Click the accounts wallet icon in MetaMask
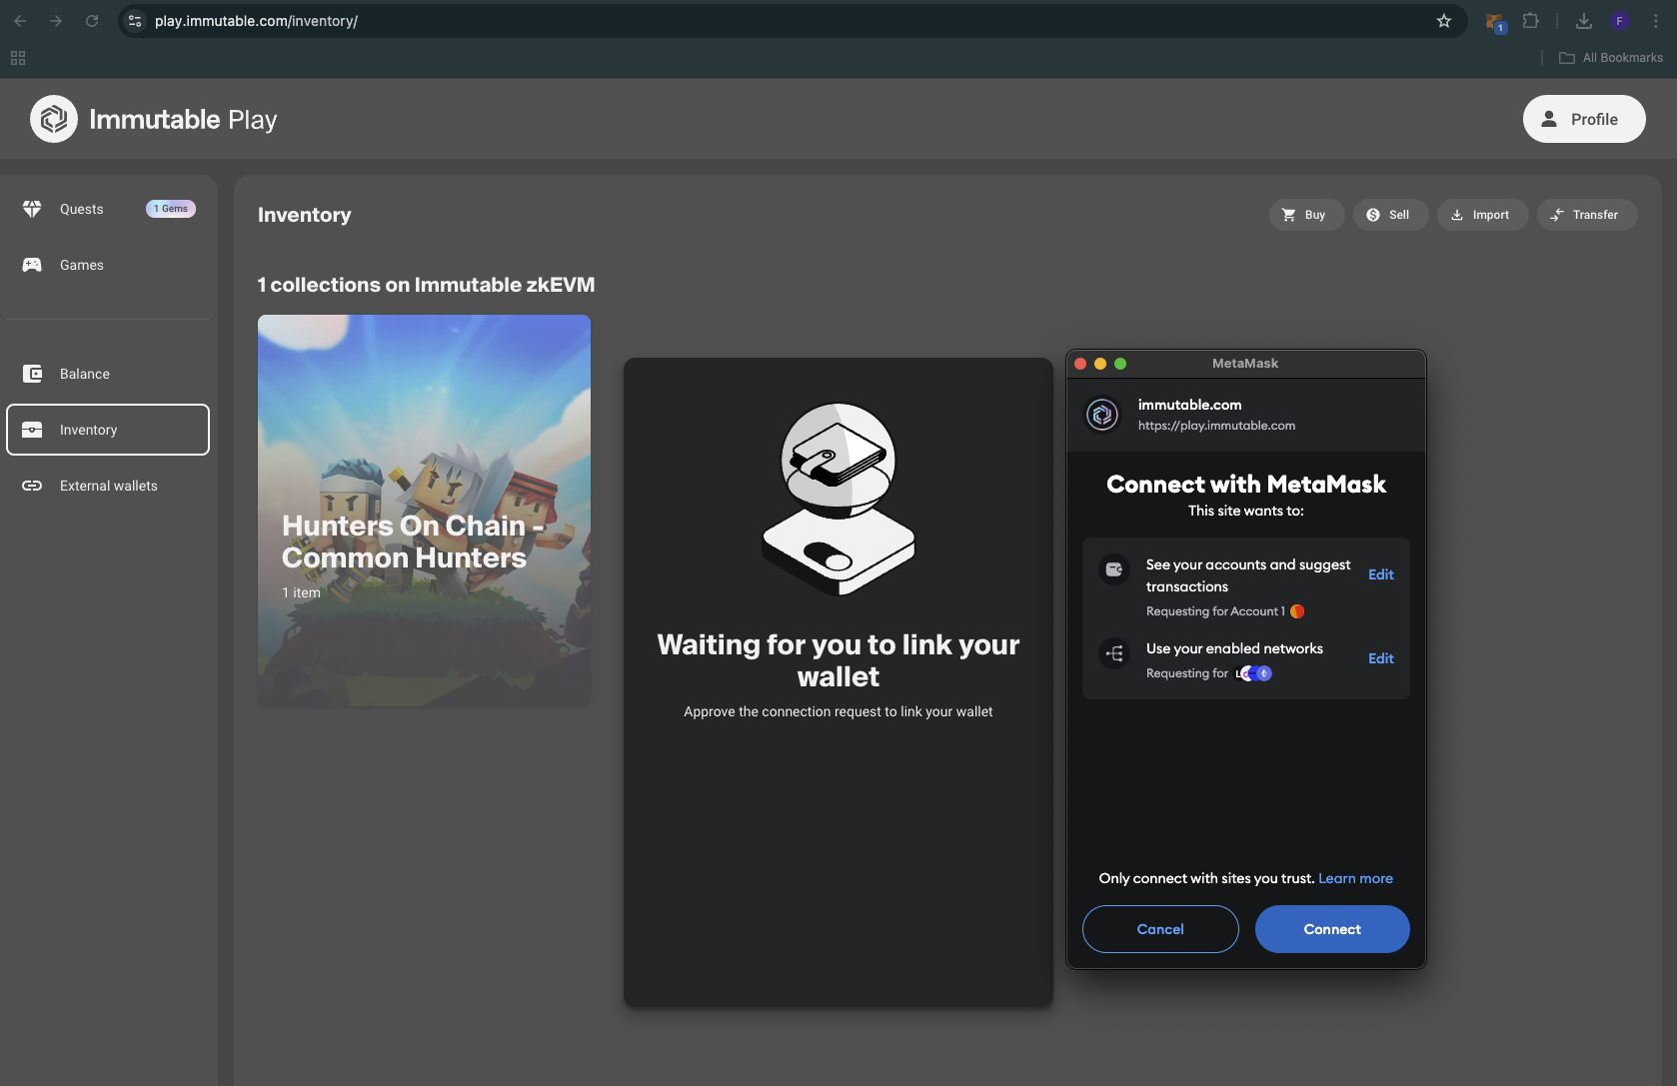The image size is (1677, 1086). click(x=1114, y=569)
